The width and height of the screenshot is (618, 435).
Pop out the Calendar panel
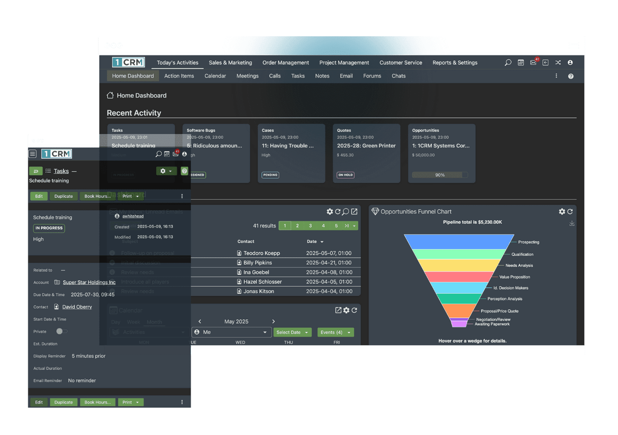point(338,310)
